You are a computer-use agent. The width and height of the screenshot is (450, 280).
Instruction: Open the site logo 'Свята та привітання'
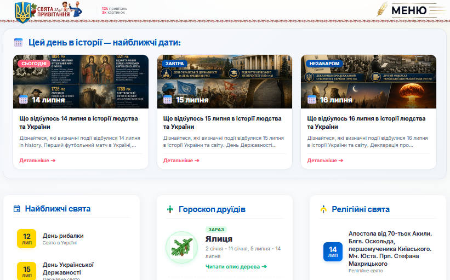(48, 12)
